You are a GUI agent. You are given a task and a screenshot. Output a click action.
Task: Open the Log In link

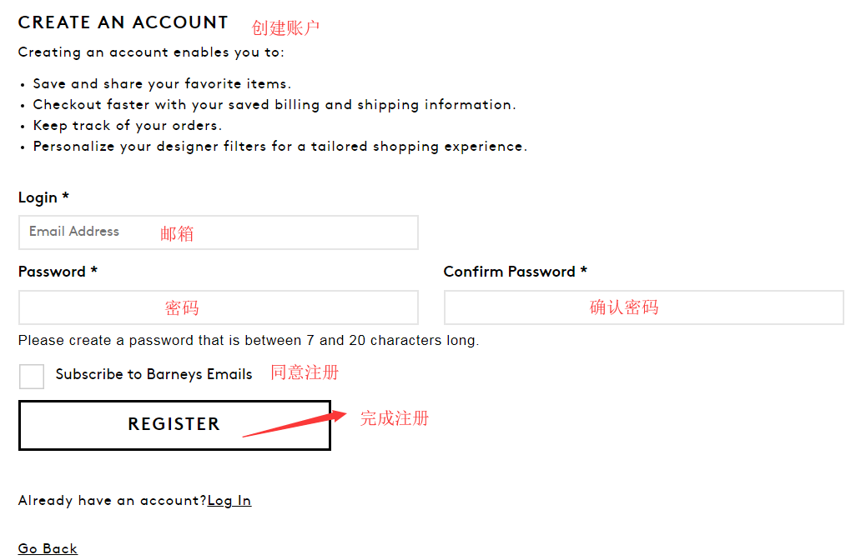click(229, 501)
